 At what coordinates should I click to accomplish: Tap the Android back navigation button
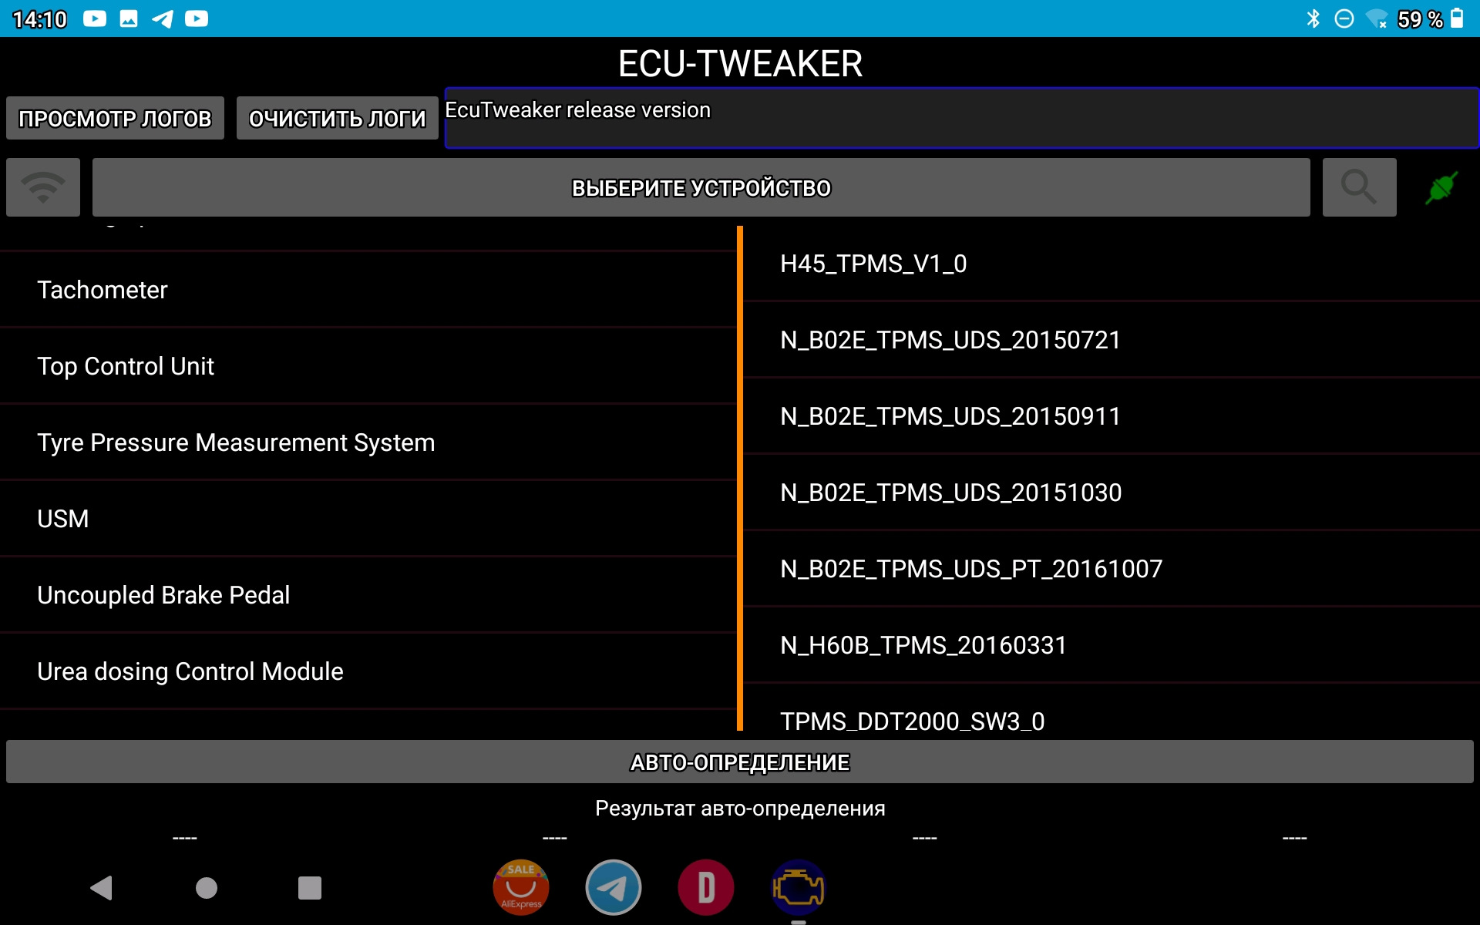(x=102, y=888)
